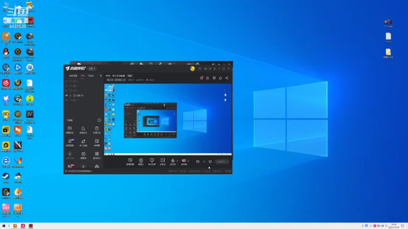Click the lock icon above preview
408x229 pixels.
tap(208, 78)
